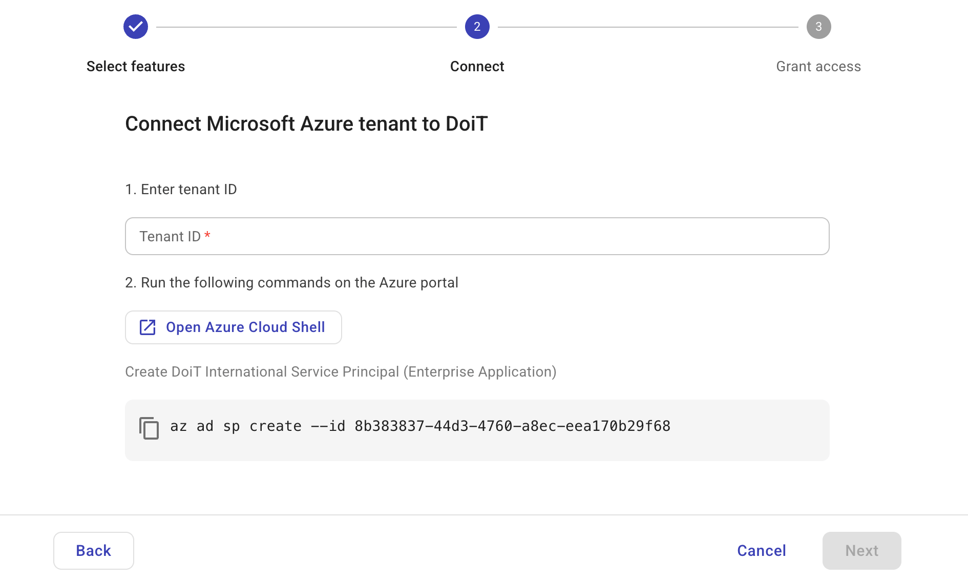Click the Connect step label
Image resolution: width=968 pixels, height=581 pixels.
tap(477, 66)
